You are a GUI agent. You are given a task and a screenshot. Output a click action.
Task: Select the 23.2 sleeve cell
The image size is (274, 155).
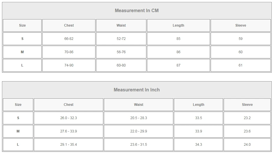[x=247, y=118]
